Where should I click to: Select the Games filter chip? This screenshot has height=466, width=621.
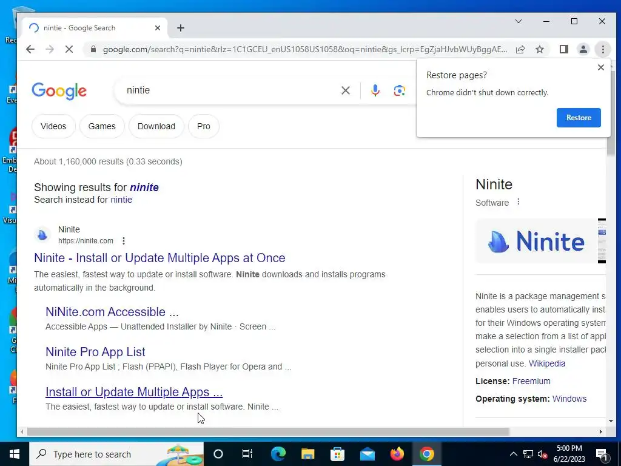coord(102,126)
